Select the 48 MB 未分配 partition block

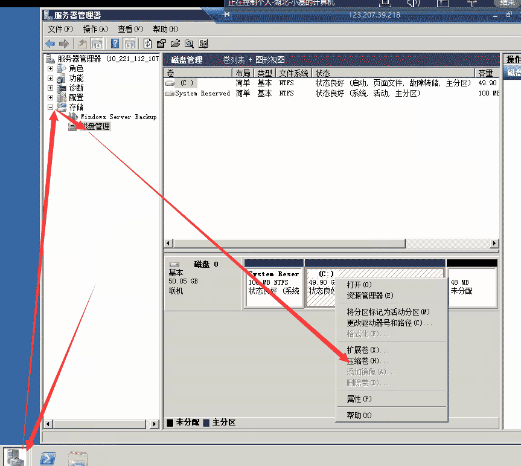(472, 283)
